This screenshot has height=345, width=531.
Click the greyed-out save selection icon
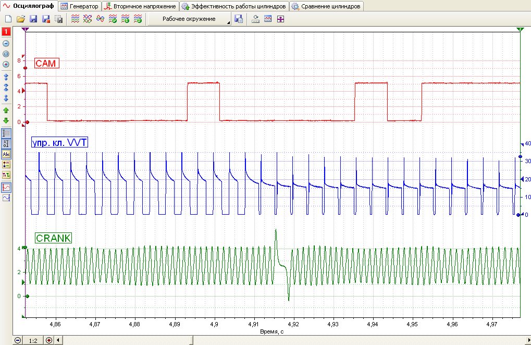point(58,19)
